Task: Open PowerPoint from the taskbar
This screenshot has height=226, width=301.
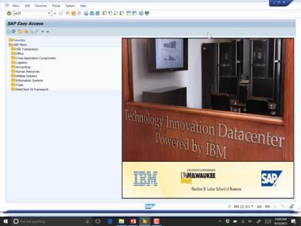Action: point(133,221)
